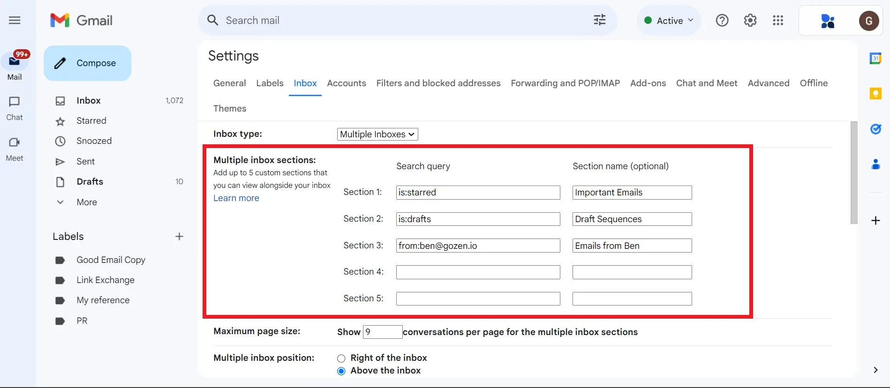The width and height of the screenshot is (890, 388).
Task: Create a new label with the plus
Action: click(x=179, y=236)
